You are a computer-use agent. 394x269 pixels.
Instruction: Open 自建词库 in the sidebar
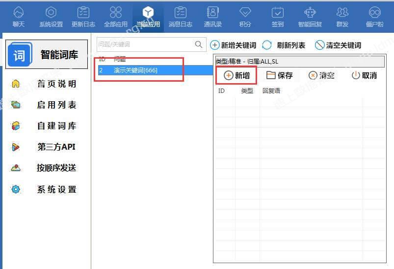coord(57,126)
